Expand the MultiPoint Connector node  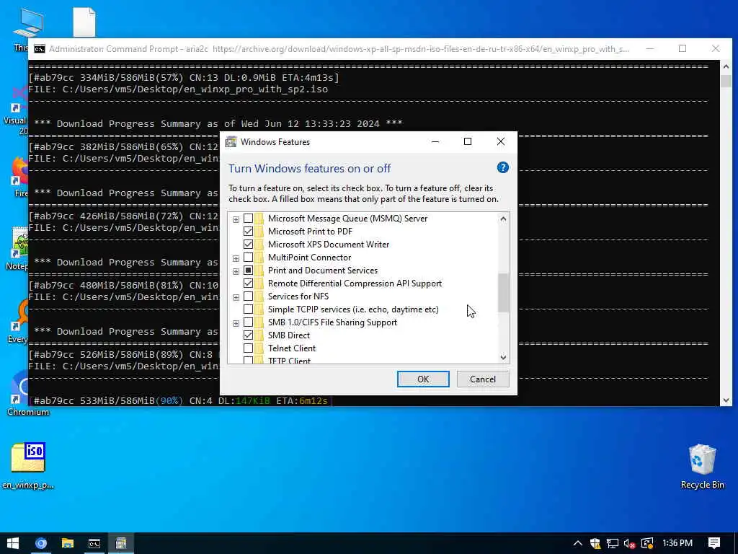coord(236,258)
